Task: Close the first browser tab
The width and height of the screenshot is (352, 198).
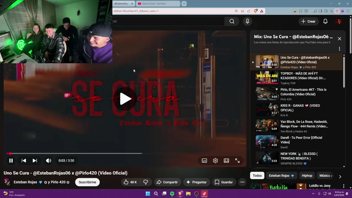Action: 132,4
